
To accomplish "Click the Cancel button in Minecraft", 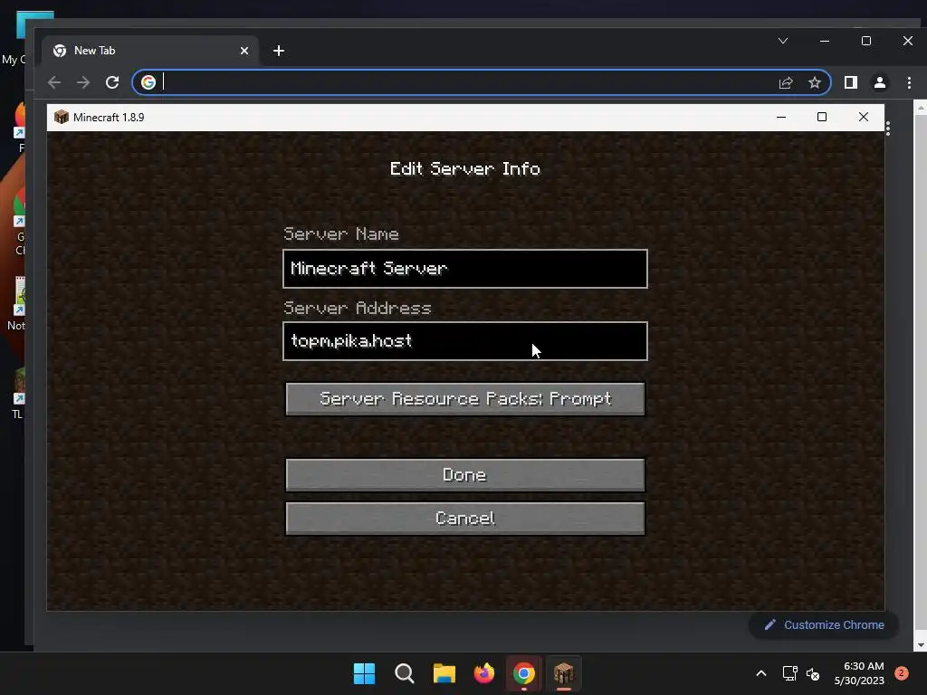I will pos(464,519).
